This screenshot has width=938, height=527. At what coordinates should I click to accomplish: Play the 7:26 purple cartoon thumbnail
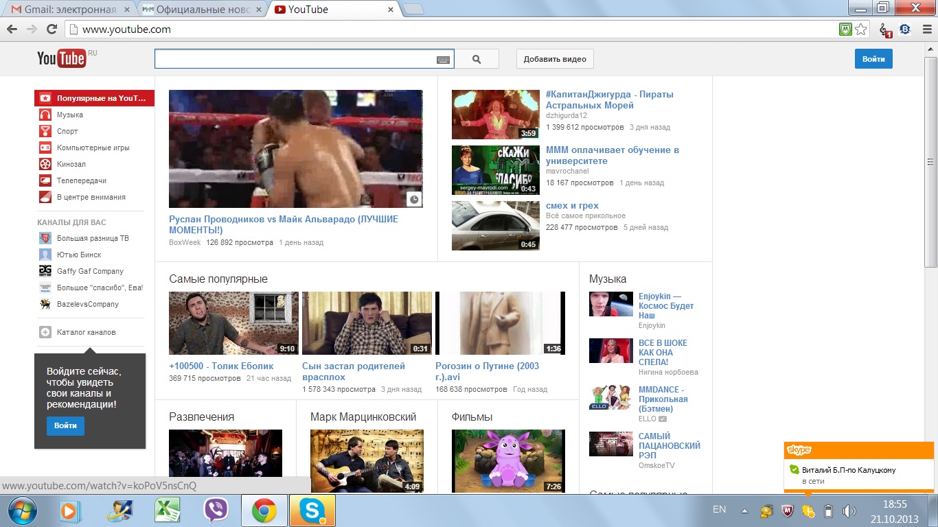coord(508,461)
